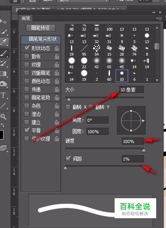The height and width of the screenshot is (228, 166).
Task: Click the 画笔预设 button
Action: pyautogui.click(x=41, y=28)
